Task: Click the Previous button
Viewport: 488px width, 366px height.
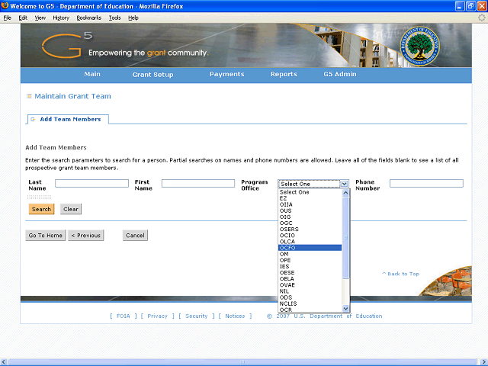Action: [x=86, y=236]
